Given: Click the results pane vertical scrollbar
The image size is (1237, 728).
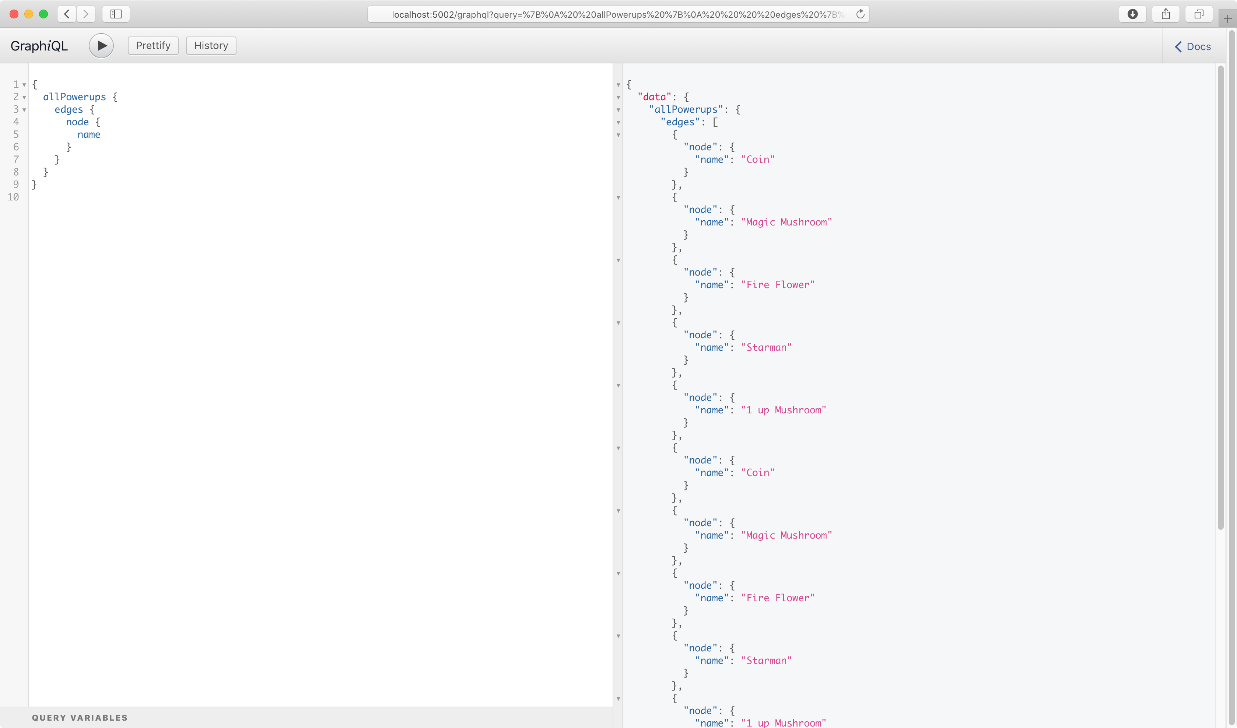Looking at the screenshot, I should pos(1220,294).
